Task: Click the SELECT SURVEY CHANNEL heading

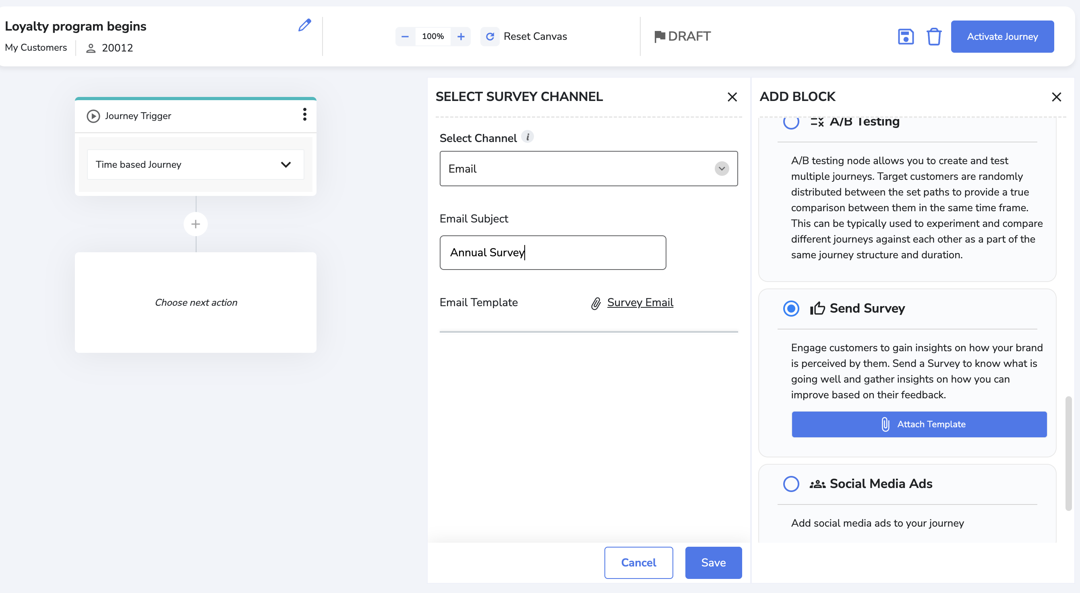Action: click(519, 97)
